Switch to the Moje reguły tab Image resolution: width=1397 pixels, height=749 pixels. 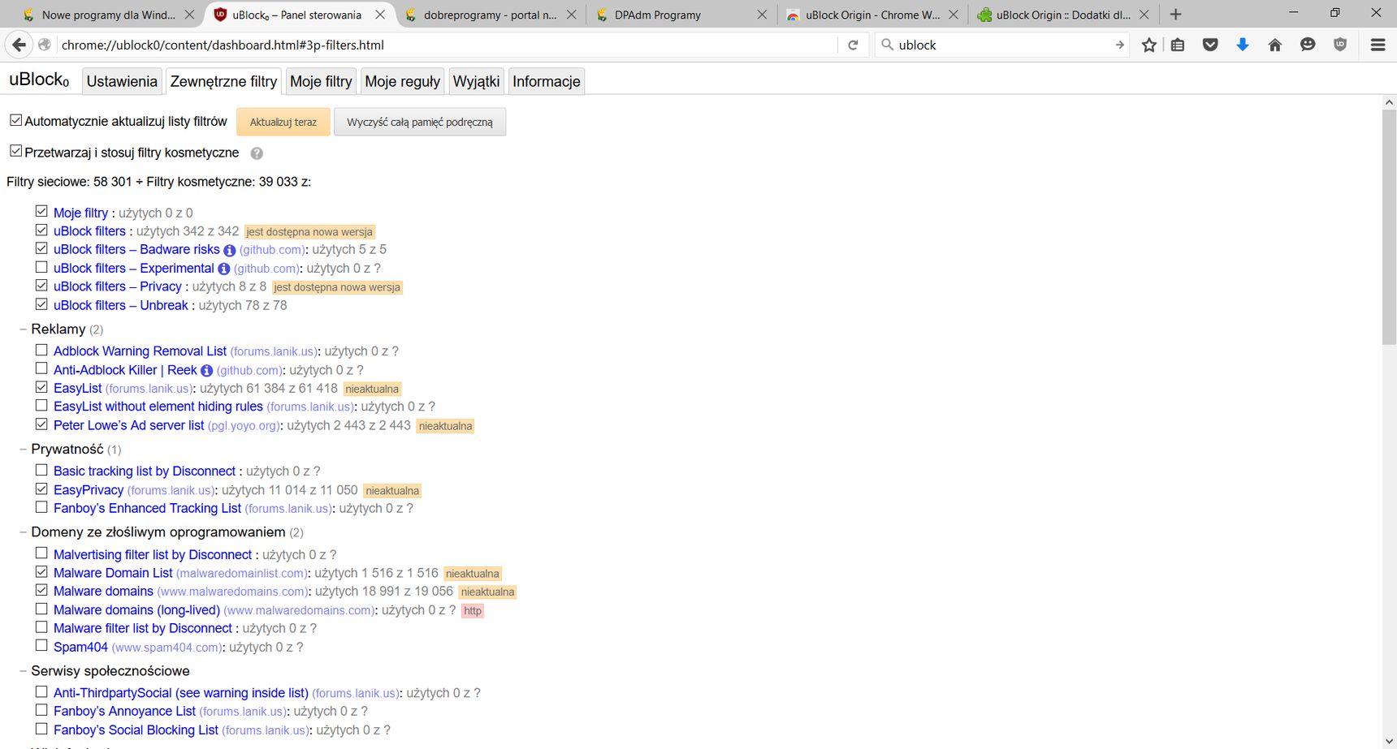coord(402,81)
